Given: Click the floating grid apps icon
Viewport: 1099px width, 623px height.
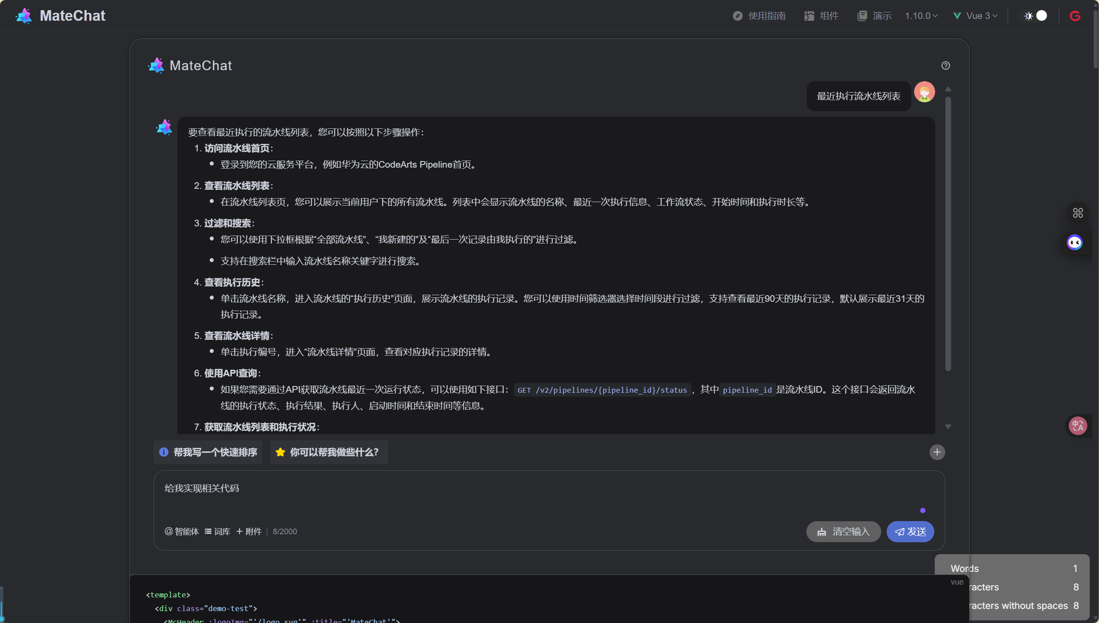Looking at the screenshot, I should (x=1077, y=214).
